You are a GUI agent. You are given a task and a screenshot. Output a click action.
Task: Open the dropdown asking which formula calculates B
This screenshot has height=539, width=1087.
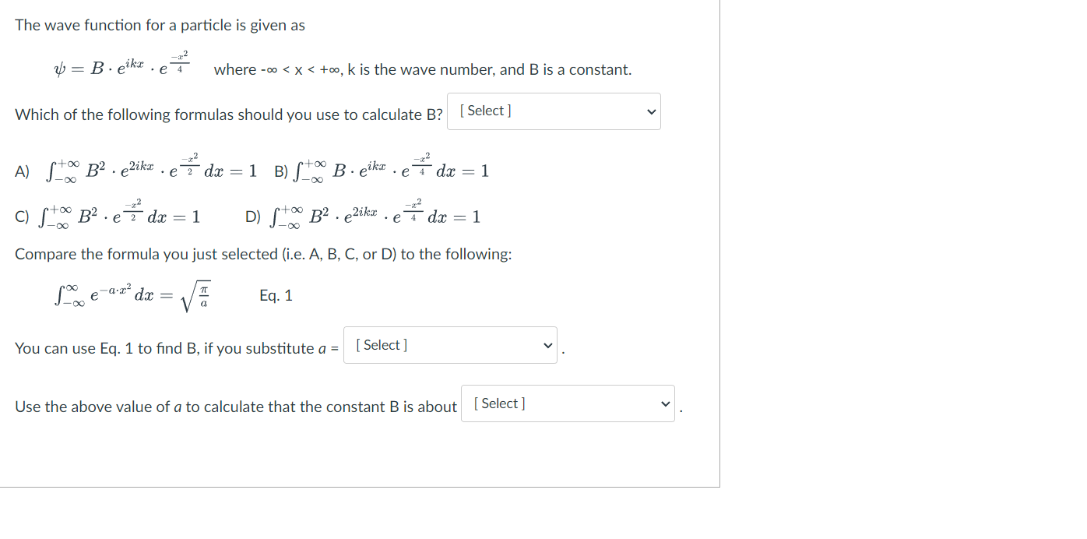[554, 111]
